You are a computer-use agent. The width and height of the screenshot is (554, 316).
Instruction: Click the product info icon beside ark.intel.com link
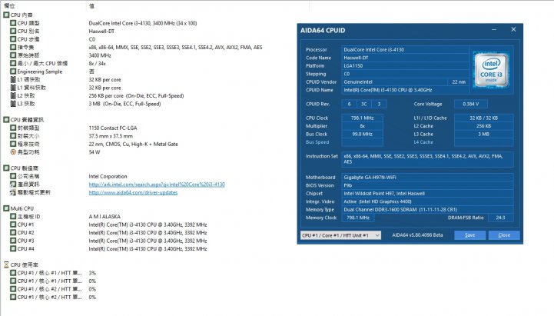pos(13,185)
